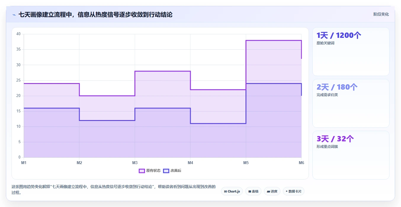Click the blue 改善后 legend swatch

click(x=166, y=171)
